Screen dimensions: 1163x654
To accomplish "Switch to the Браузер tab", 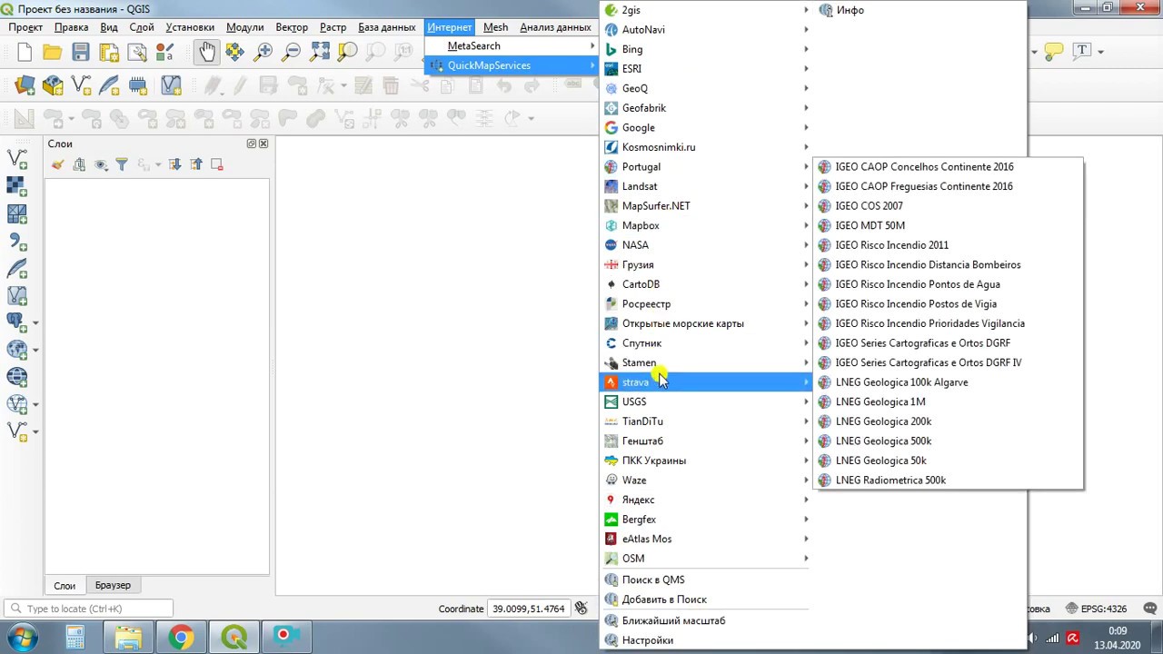I will pyautogui.click(x=113, y=586).
